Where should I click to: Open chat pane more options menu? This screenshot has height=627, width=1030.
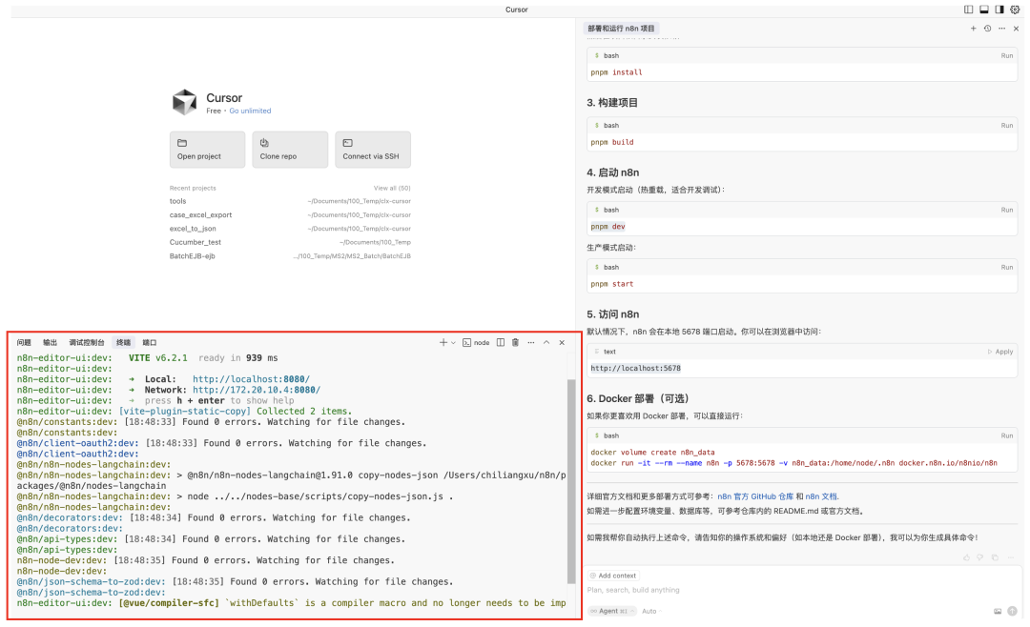(1001, 29)
